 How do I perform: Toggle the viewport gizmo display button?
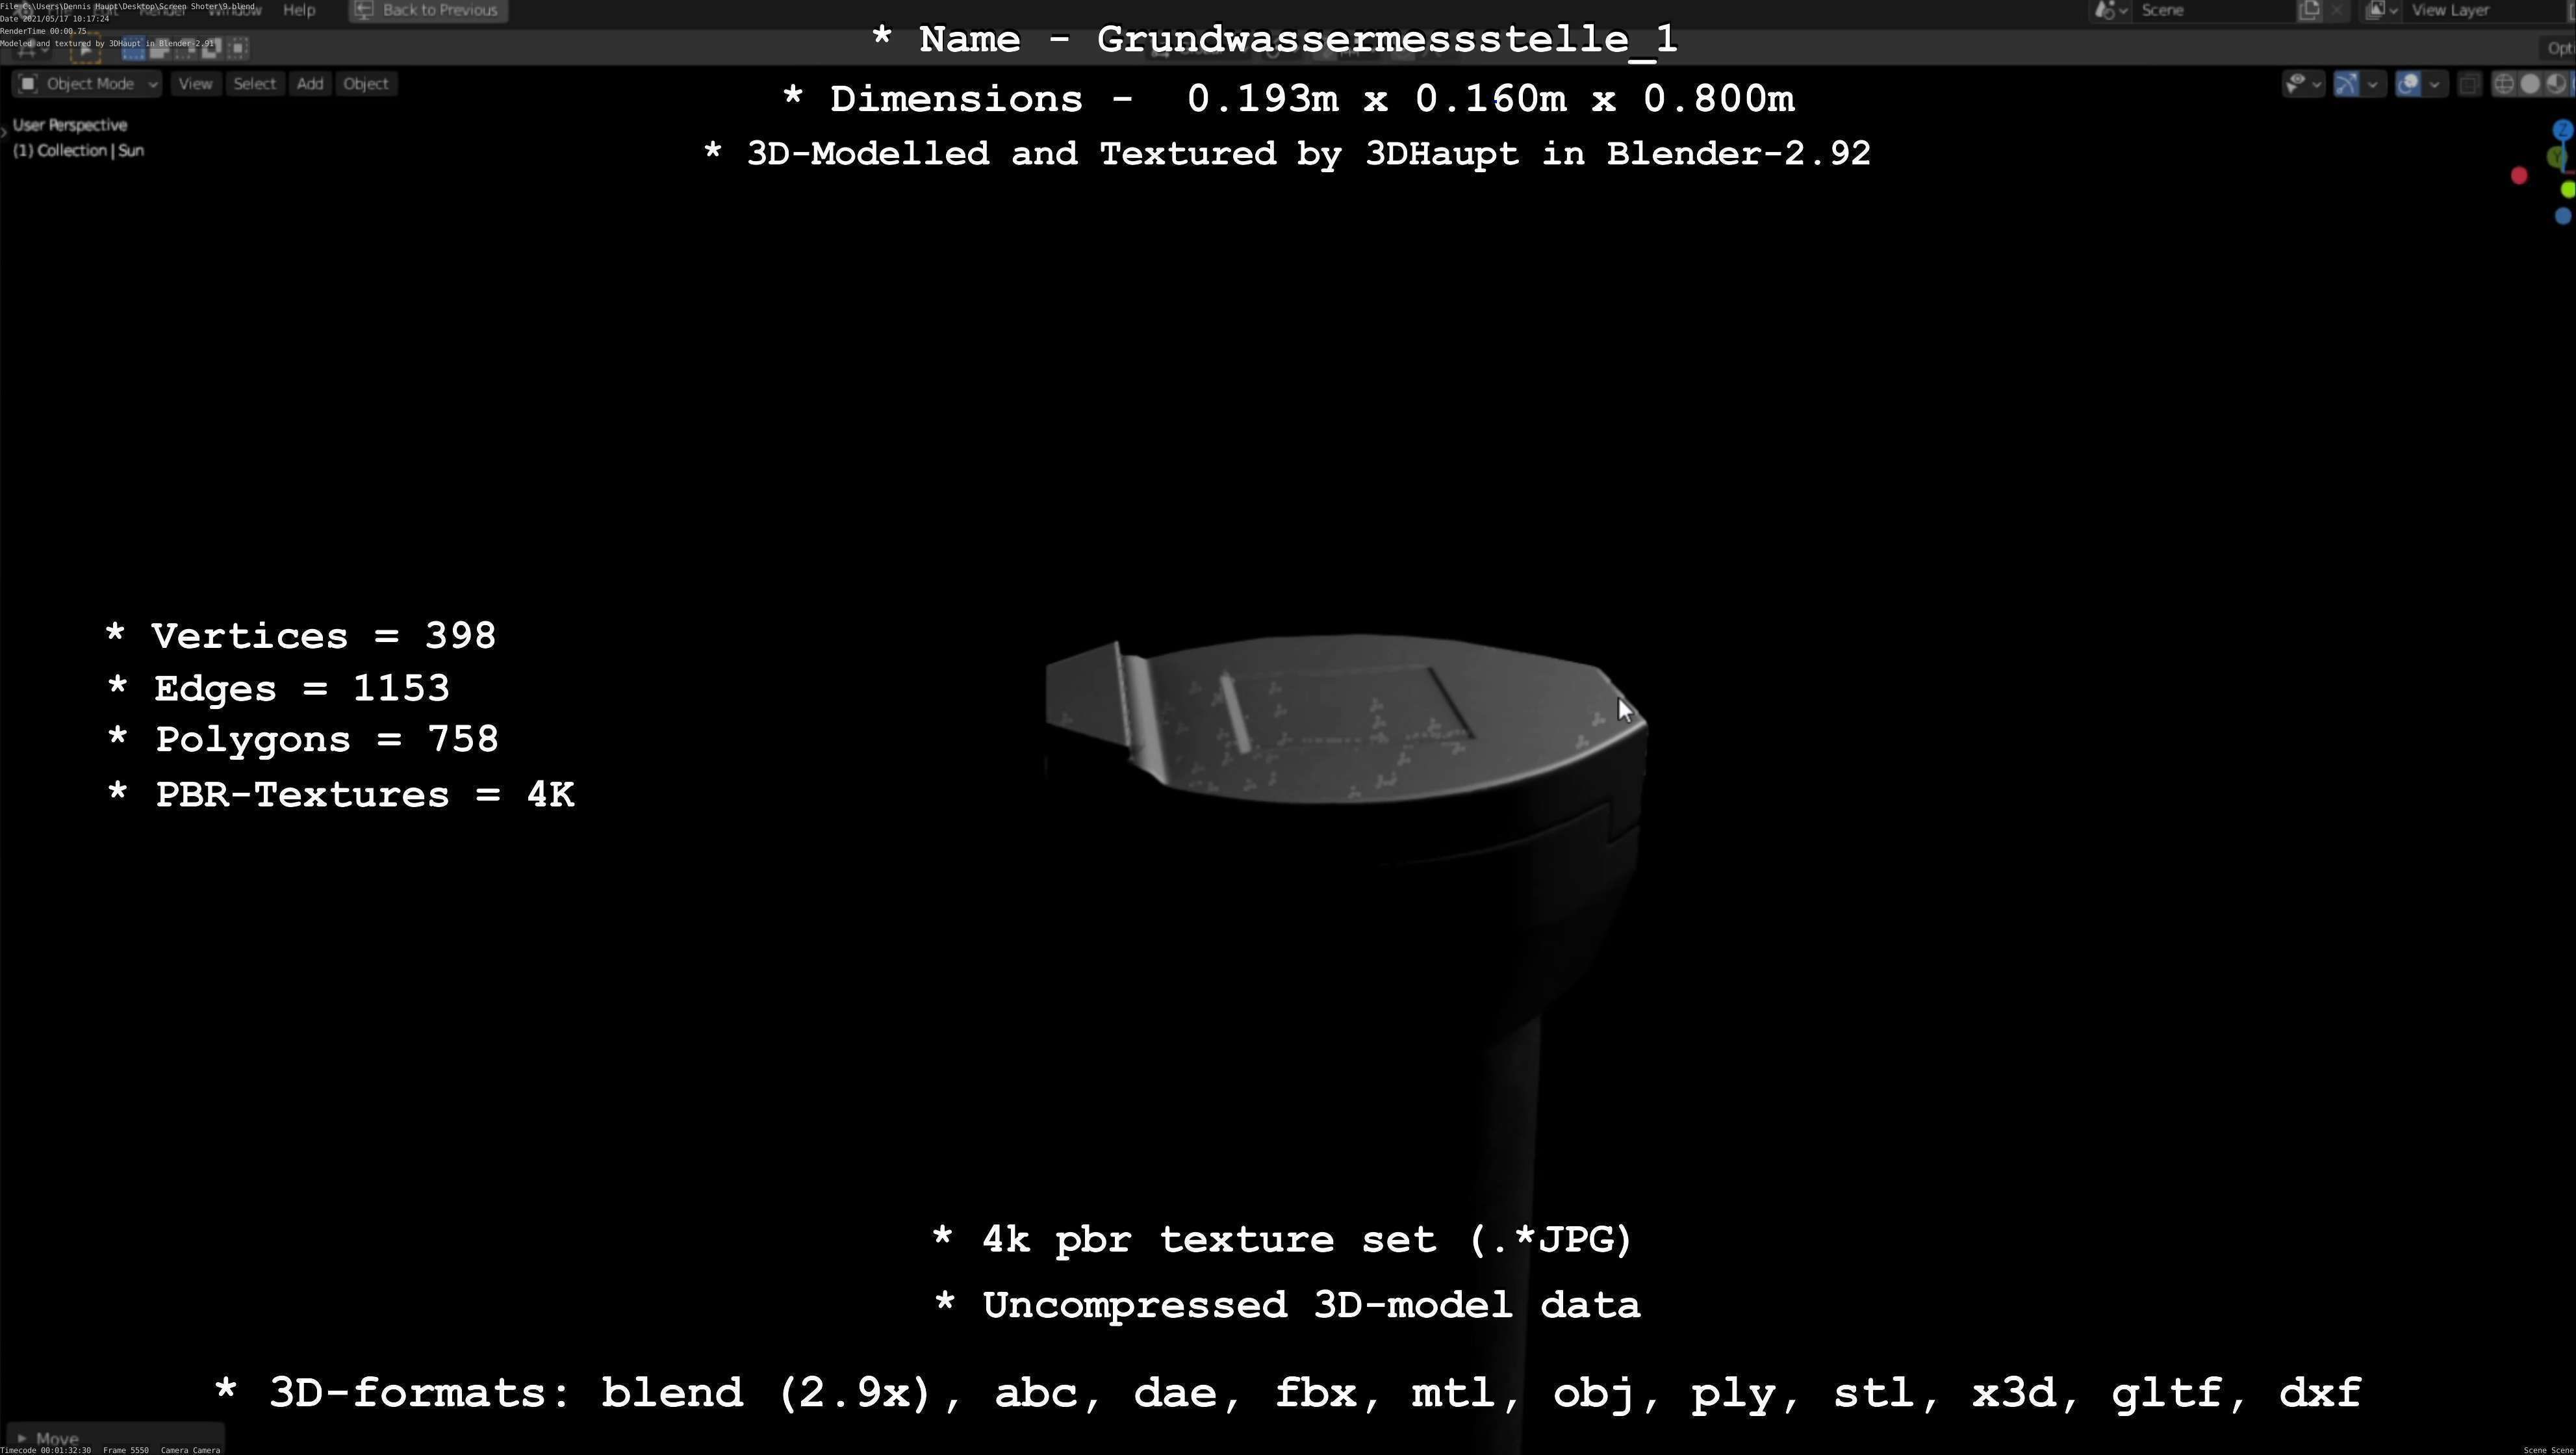pos(2346,84)
